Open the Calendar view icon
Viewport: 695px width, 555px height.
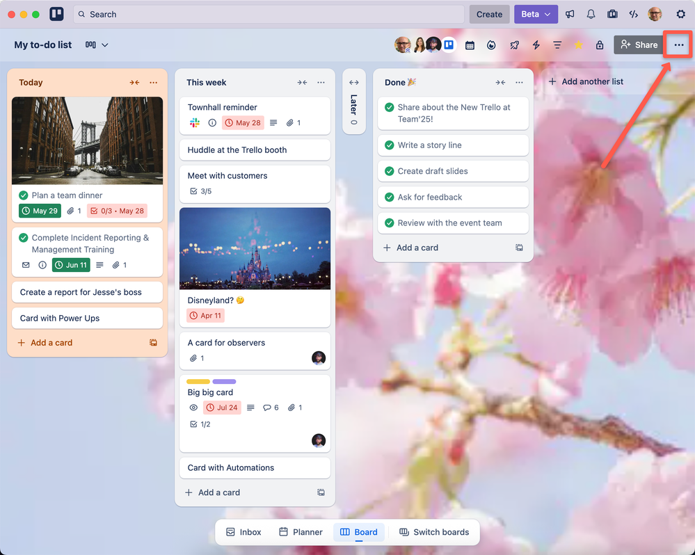pos(470,45)
